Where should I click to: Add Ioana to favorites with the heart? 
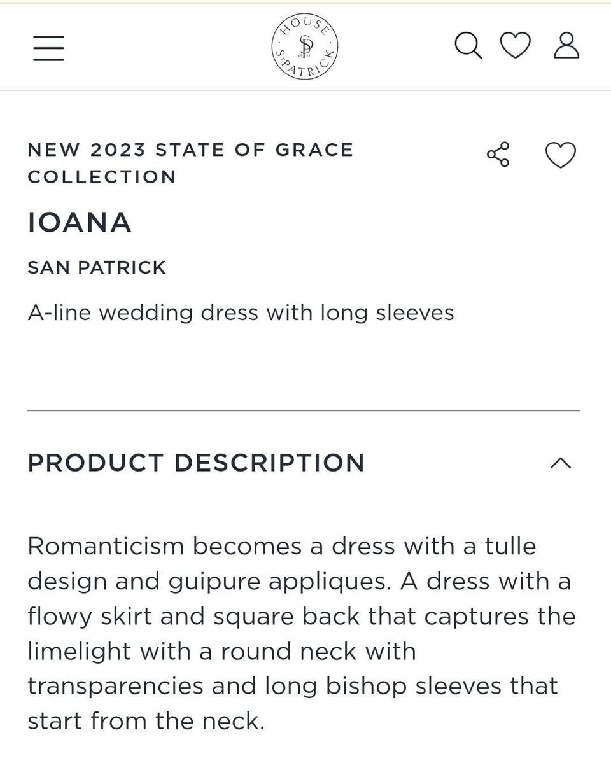click(560, 155)
